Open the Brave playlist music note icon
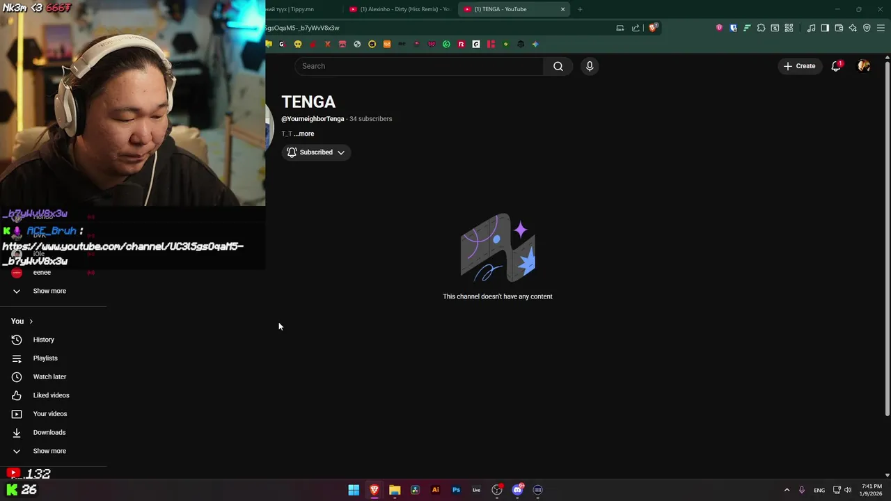 [x=811, y=28]
